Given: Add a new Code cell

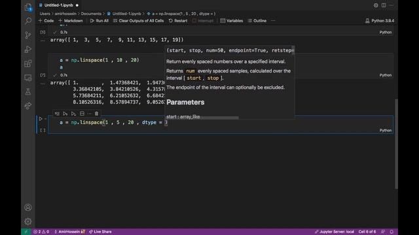Looking at the screenshot, I should pyautogui.click(x=46, y=21).
